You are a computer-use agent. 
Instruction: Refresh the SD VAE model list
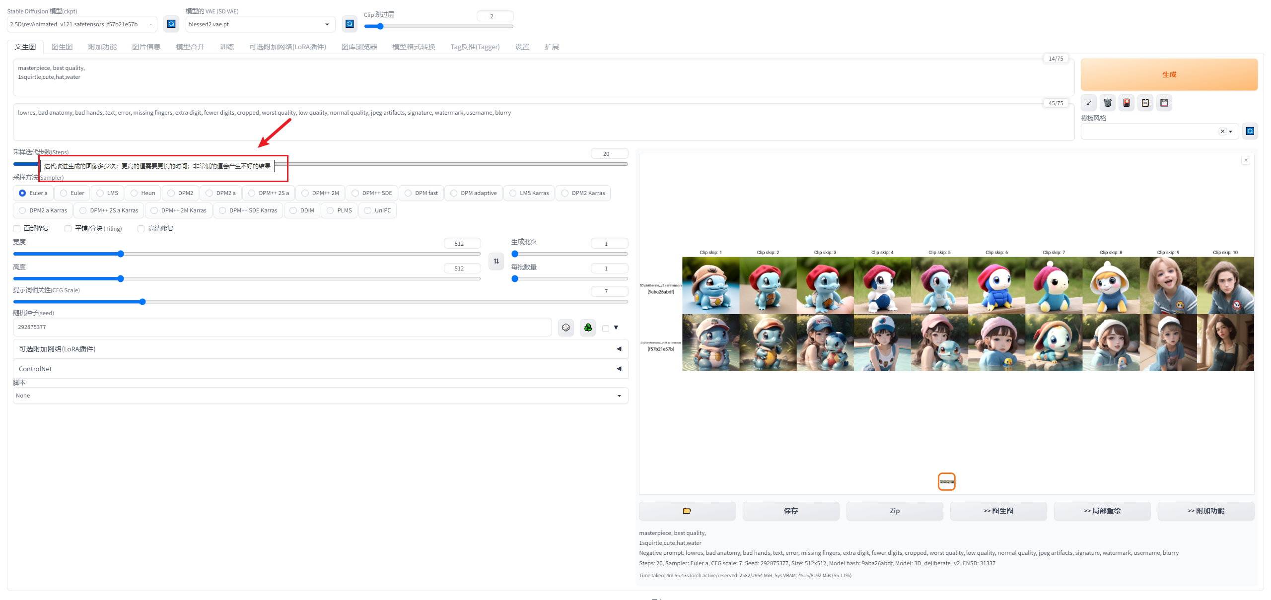pos(350,24)
